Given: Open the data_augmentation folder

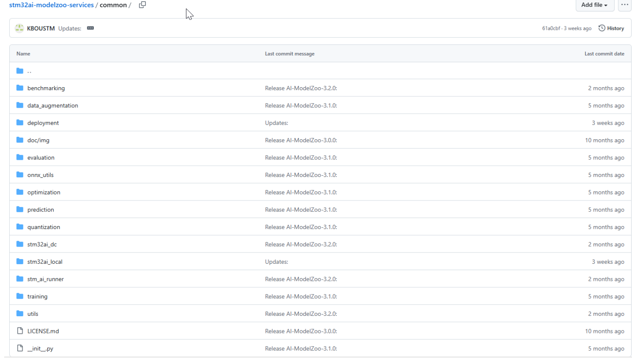Looking at the screenshot, I should pyautogui.click(x=52, y=106).
